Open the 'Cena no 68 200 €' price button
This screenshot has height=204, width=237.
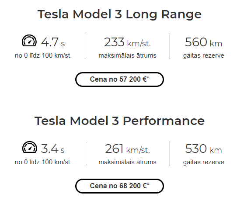click(119, 186)
